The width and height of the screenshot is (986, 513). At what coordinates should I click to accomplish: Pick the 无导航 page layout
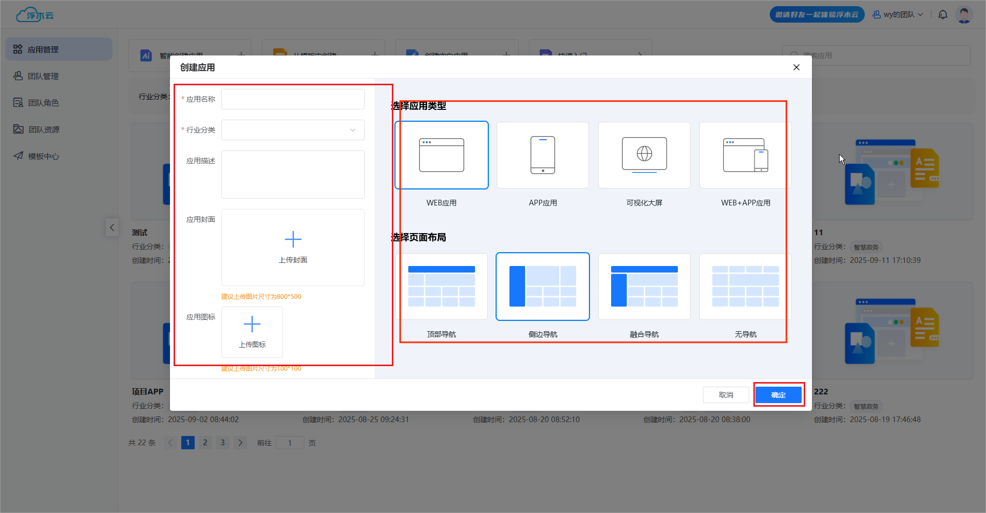[745, 286]
